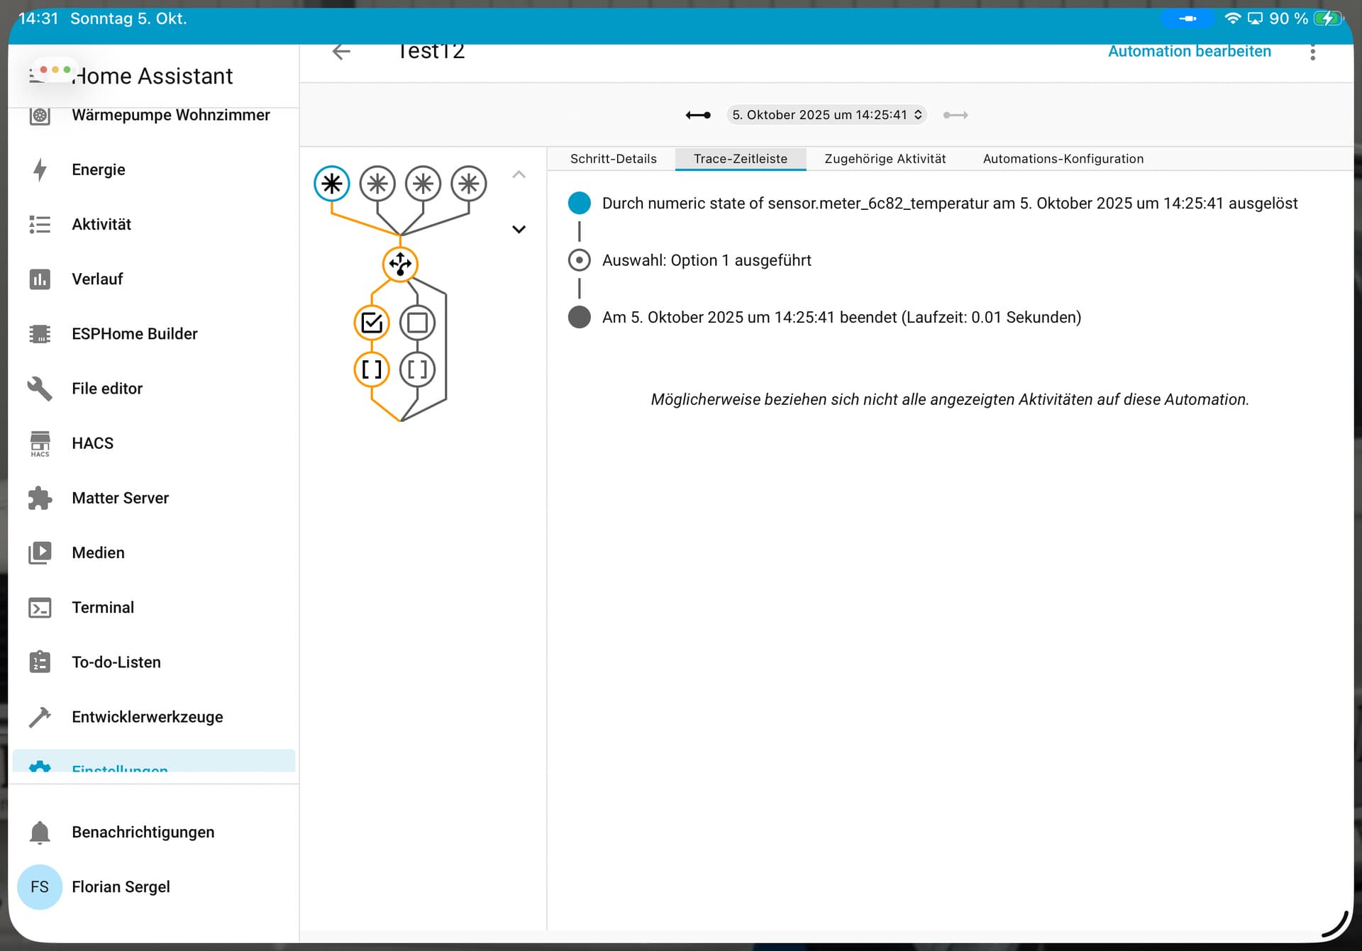Select the orange action-sequence brackets node
Viewport: 1362px width, 951px height.
pos(372,369)
